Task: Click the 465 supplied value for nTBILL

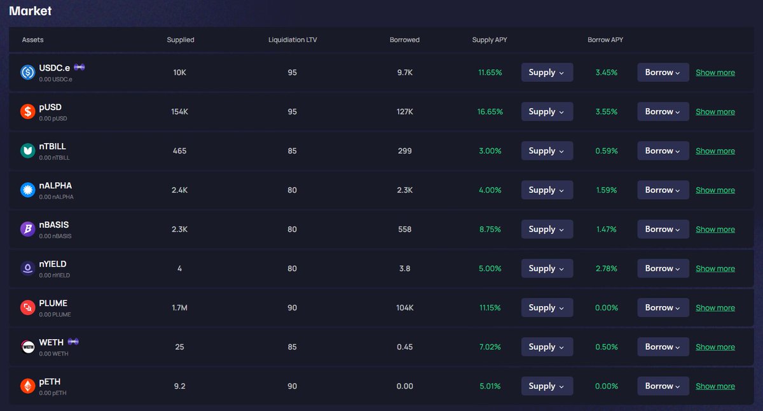Action: (180, 151)
